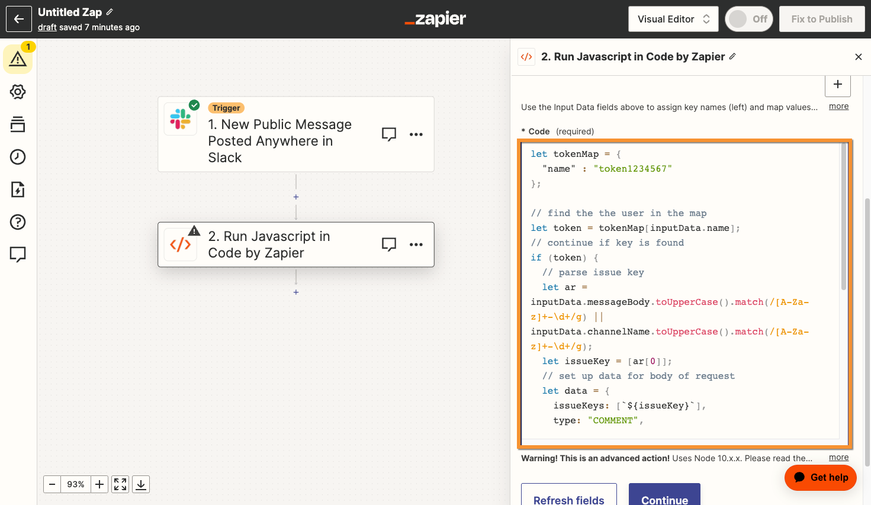The image size is (871, 505).
Task: Select the Slack trigger step card
Action: tap(296, 134)
